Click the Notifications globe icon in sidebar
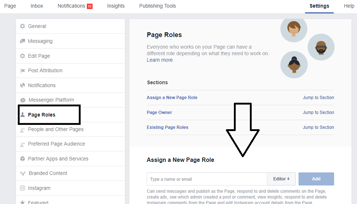The height and width of the screenshot is (204, 357). pos(23,85)
